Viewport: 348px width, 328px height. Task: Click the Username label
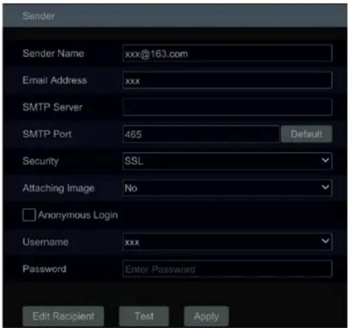pyautogui.click(x=46, y=242)
